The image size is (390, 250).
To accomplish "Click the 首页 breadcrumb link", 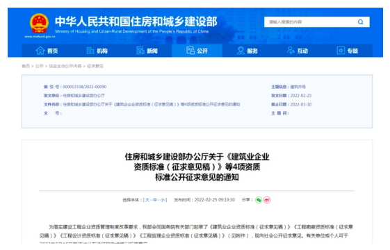I will click(26, 66).
